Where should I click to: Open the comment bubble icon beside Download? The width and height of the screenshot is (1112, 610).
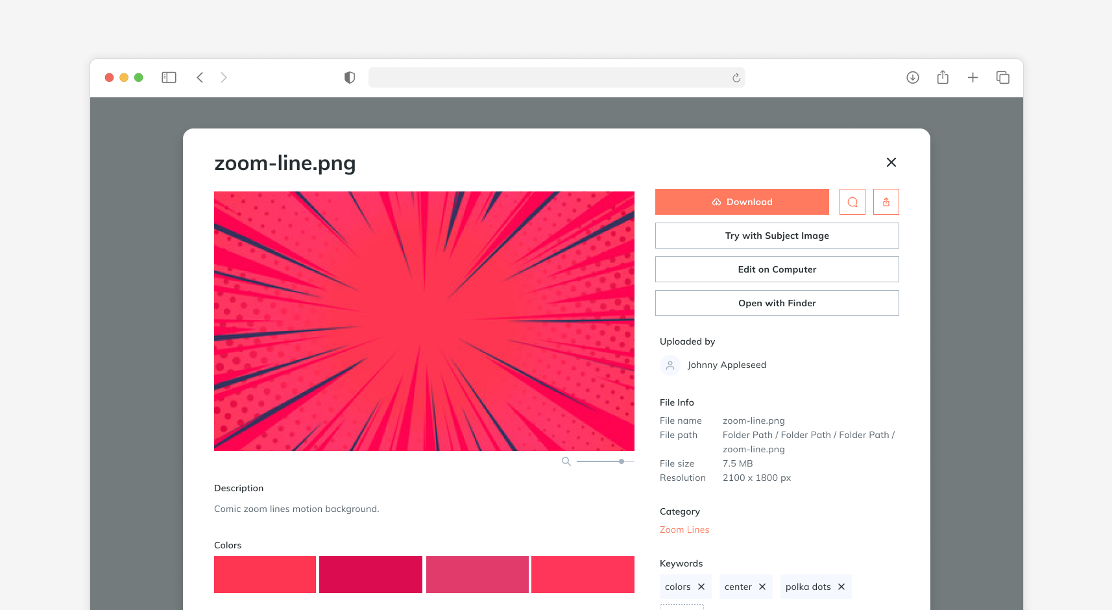[x=852, y=202]
